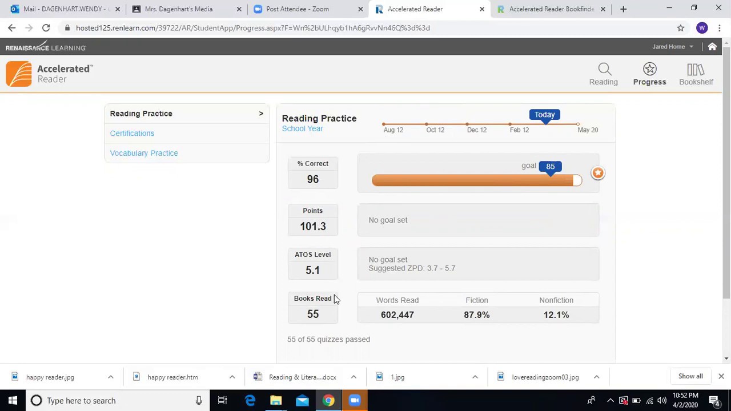
Task: Expand Jared Home user dropdown
Action: point(673,47)
